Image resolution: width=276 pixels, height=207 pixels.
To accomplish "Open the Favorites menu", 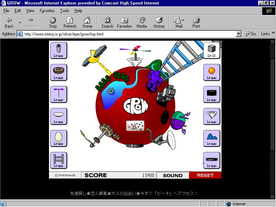I will (47, 11).
